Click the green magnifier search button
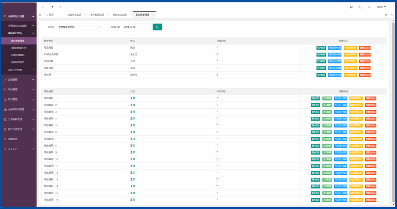 [157, 27]
